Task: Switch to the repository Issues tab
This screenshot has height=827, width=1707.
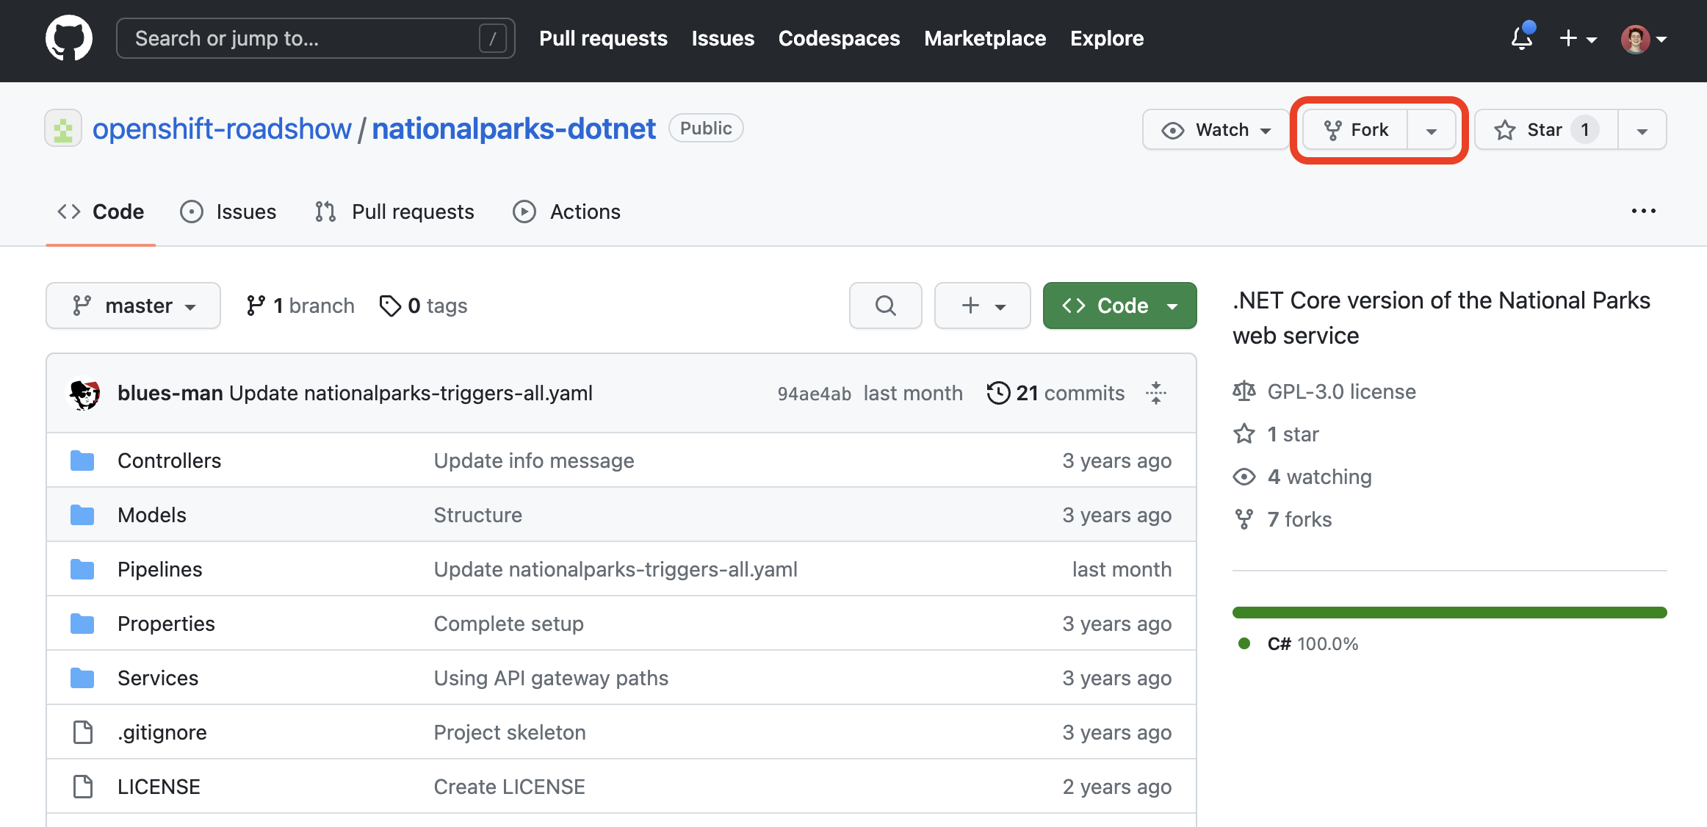Action: pyautogui.click(x=228, y=212)
